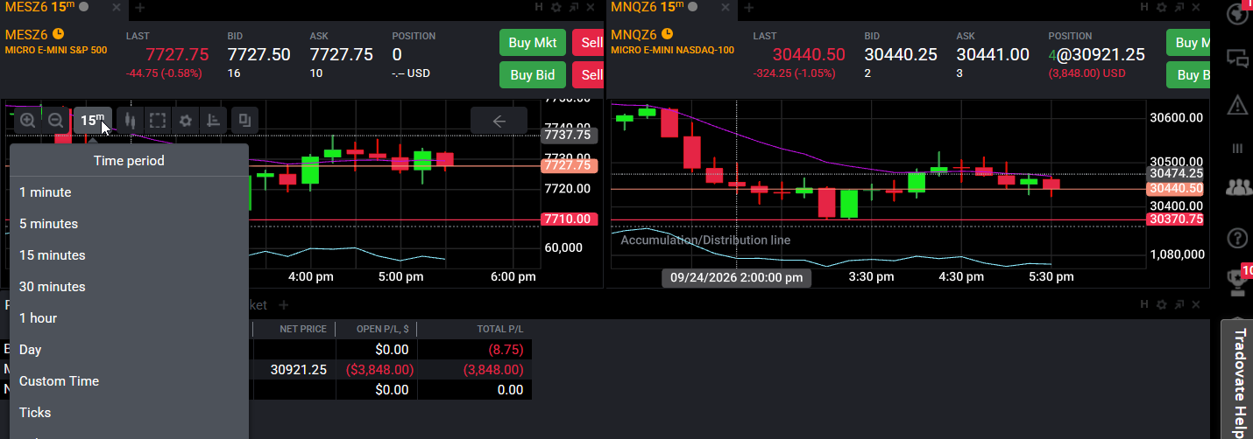Click the overlapping squares toolbar icon

[245, 121]
